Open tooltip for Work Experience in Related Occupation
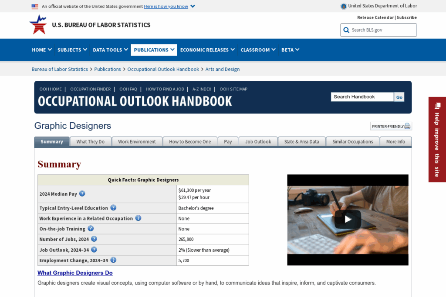The width and height of the screenshot is (446, 297). click(x=138, y=218)
